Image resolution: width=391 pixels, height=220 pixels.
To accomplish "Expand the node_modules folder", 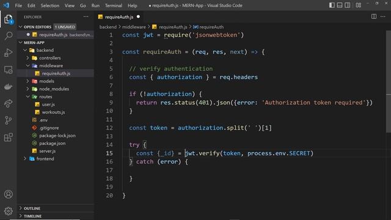I will (27, 89).
